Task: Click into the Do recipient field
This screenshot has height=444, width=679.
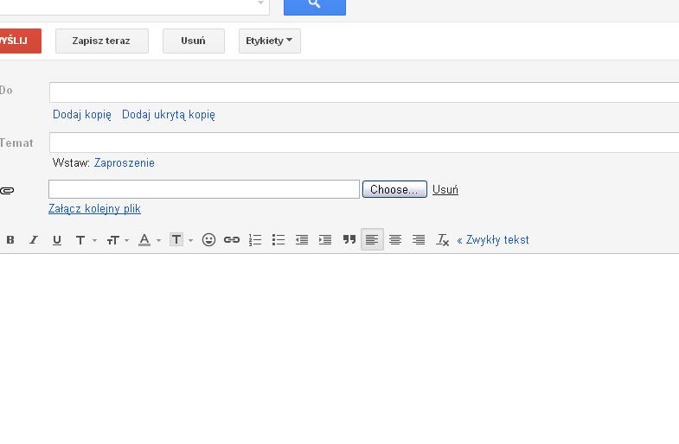Action: click(x=364, y=92)
